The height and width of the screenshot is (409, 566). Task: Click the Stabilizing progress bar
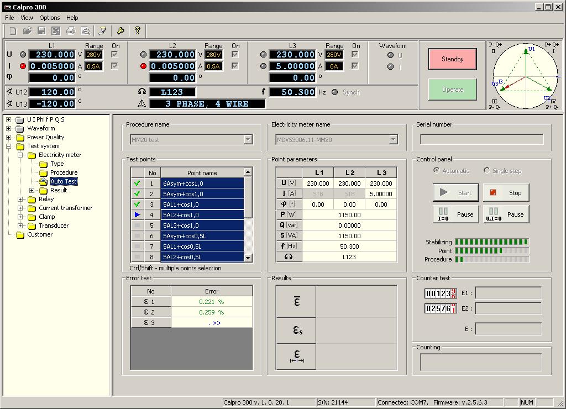click(x=491, y=242)
